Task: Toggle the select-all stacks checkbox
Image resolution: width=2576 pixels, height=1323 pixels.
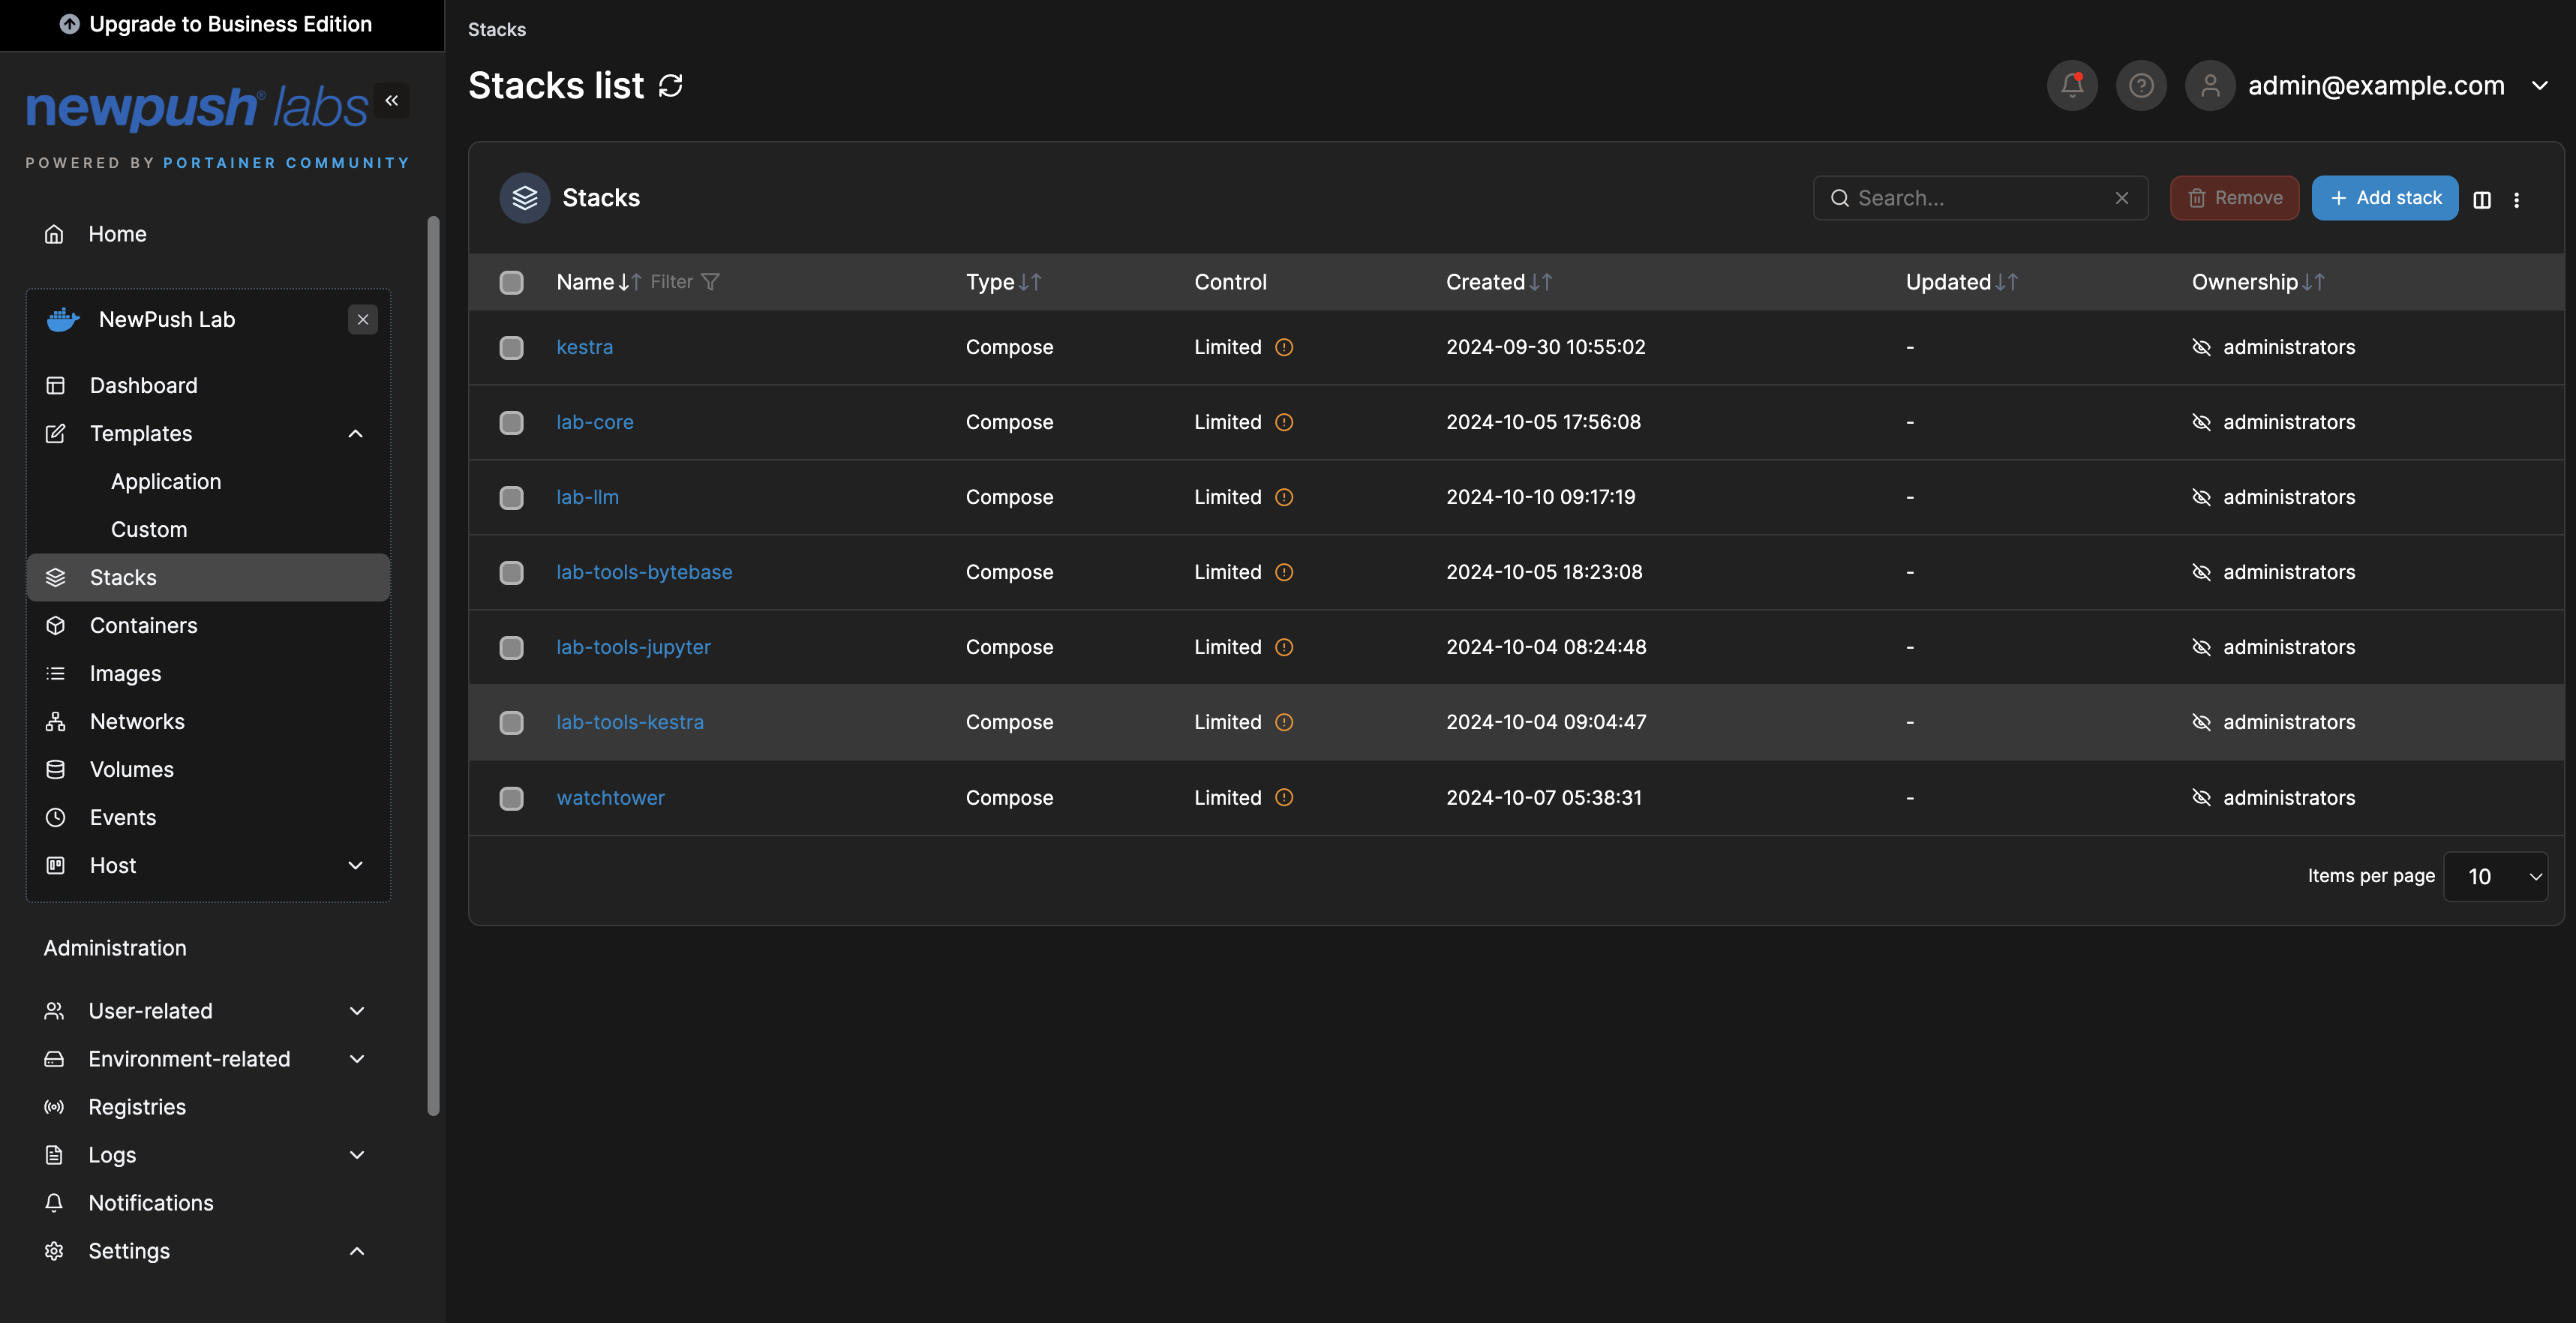Action: click(511, 282)
